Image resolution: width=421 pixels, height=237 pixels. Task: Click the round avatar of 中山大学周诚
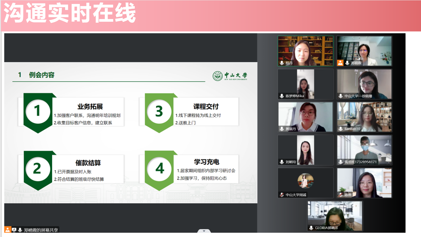(x=305, y=181)
